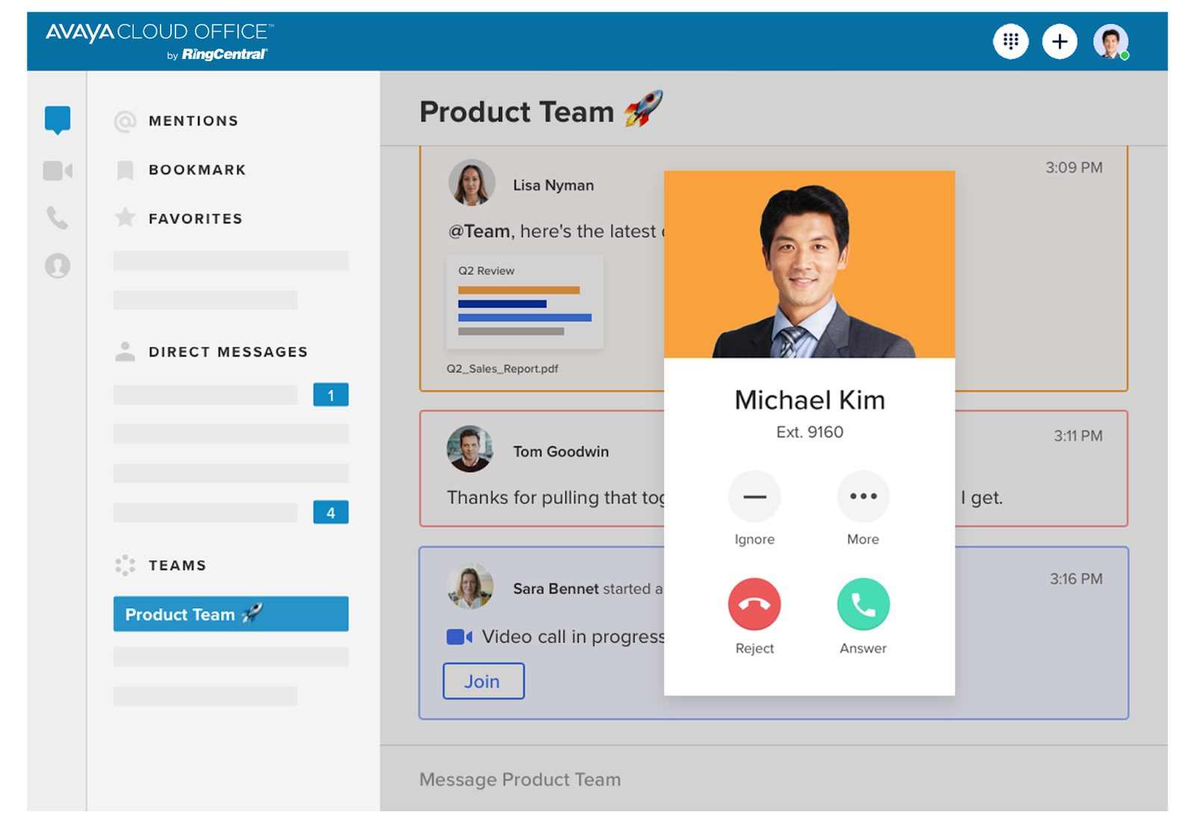This screenshot has height=827, width=1195.
Task: Ignore the incoming call from Michael Kim
Action: 754,496
